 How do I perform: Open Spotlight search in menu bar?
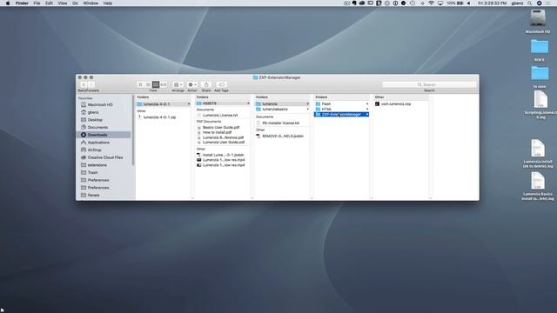pyautogui.click(x=530, y=3)
